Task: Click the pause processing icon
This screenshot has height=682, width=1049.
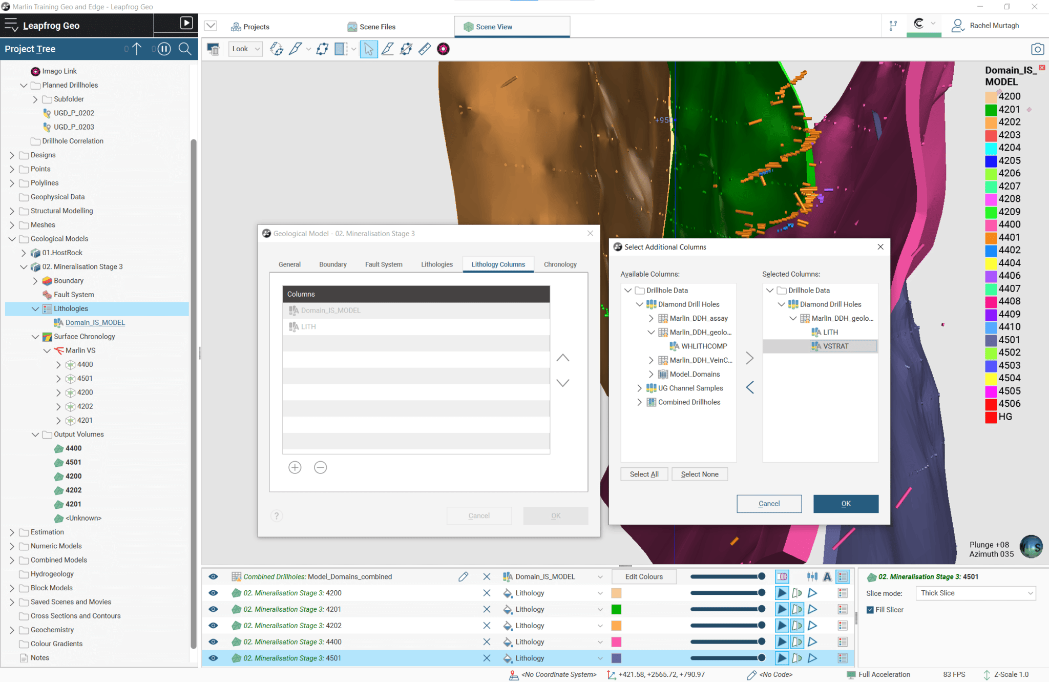Action: click(164, 49)
